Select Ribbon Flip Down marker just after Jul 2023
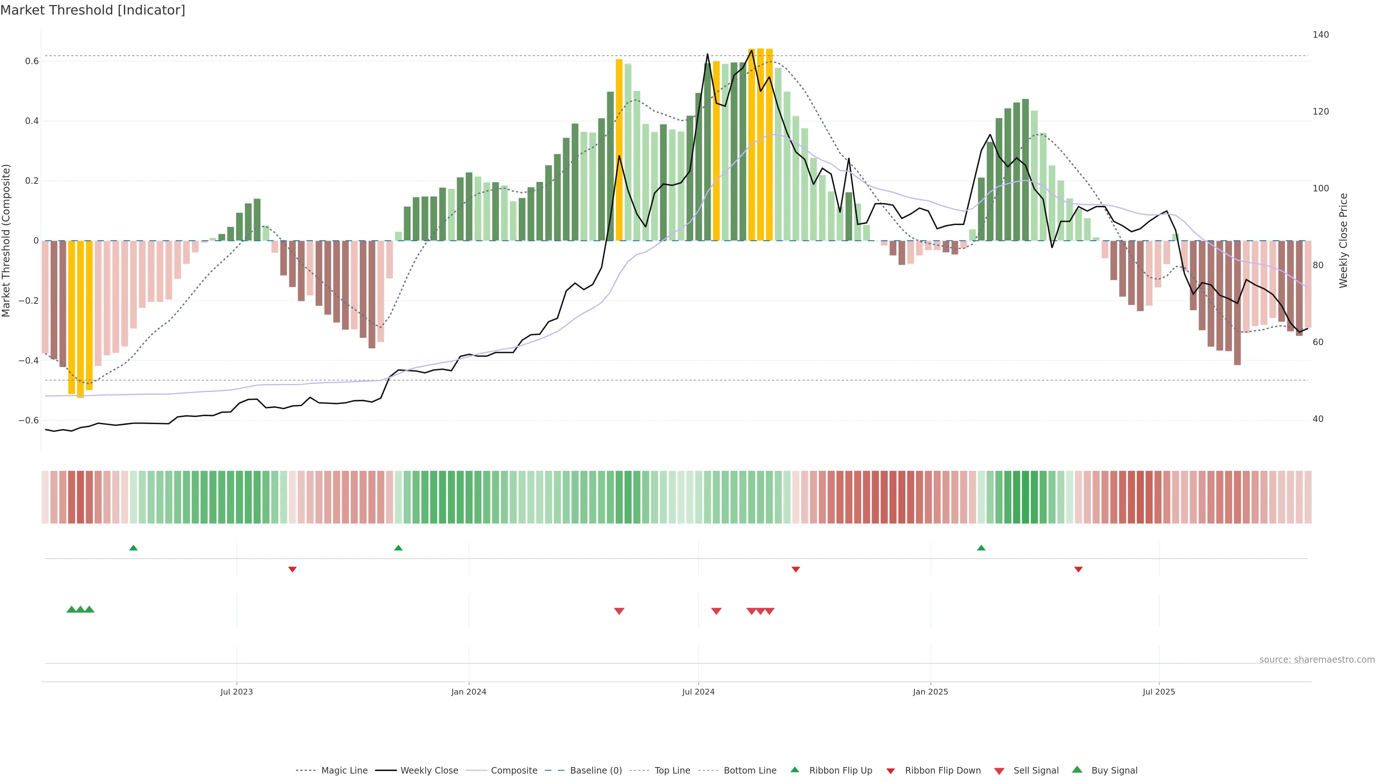1393x783 pixels. [x=292, y=569]
